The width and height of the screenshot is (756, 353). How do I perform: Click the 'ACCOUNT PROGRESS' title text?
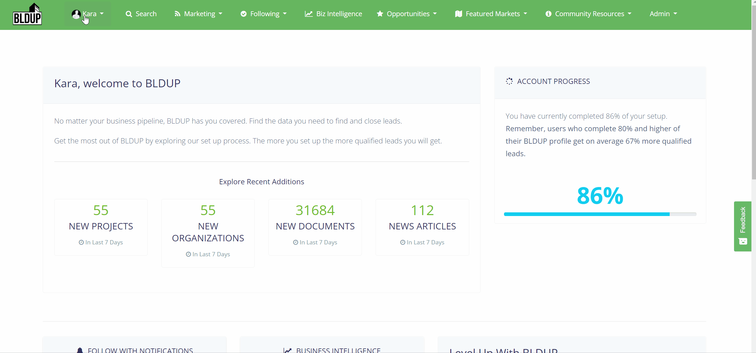tap(553, 81)
